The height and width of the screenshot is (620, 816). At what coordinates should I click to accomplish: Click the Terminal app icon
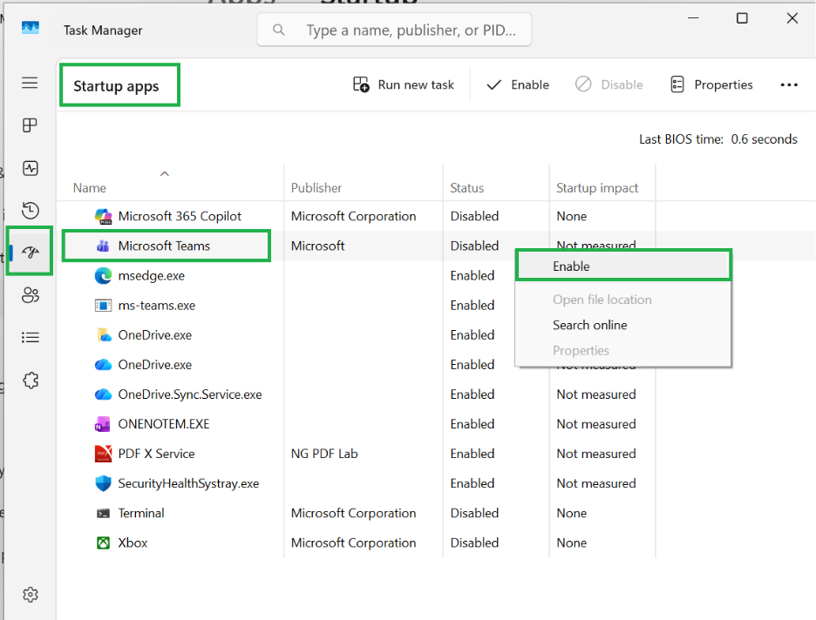[x=103, y=514]
